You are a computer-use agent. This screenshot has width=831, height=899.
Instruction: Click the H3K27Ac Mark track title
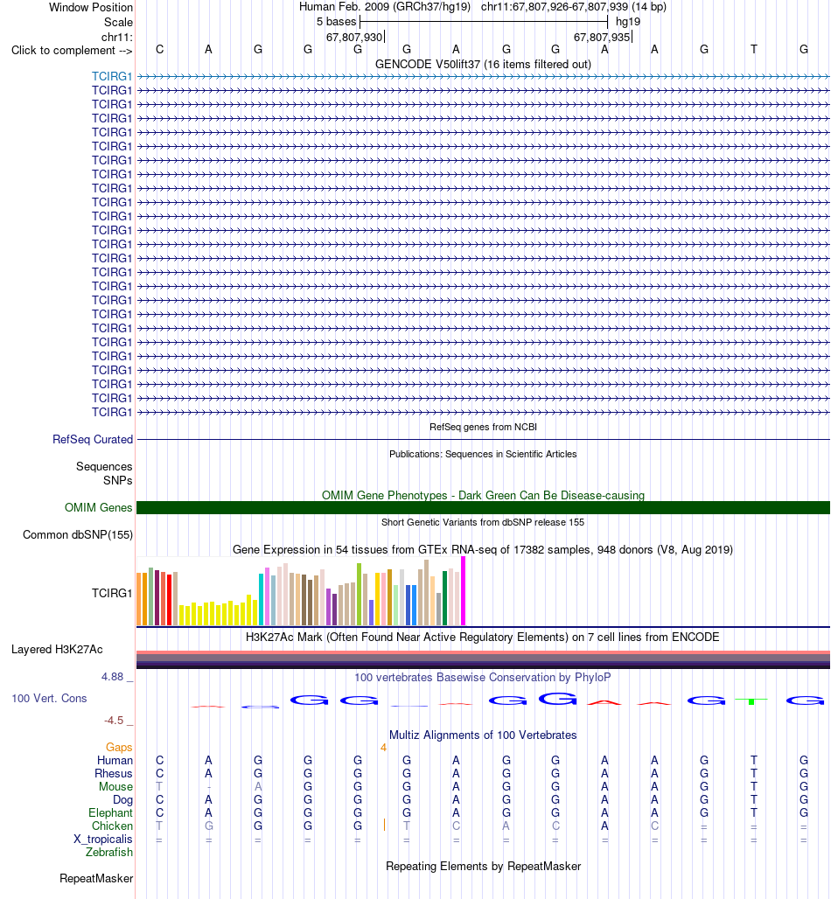point(482,637)
